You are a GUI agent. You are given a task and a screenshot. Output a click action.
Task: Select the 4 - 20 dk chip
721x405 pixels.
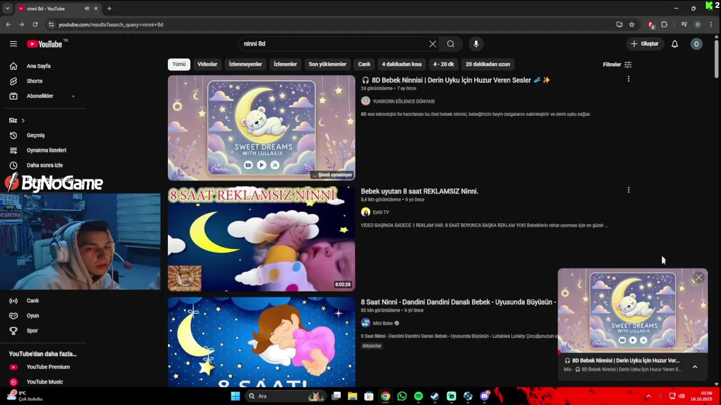click(443, 64)
